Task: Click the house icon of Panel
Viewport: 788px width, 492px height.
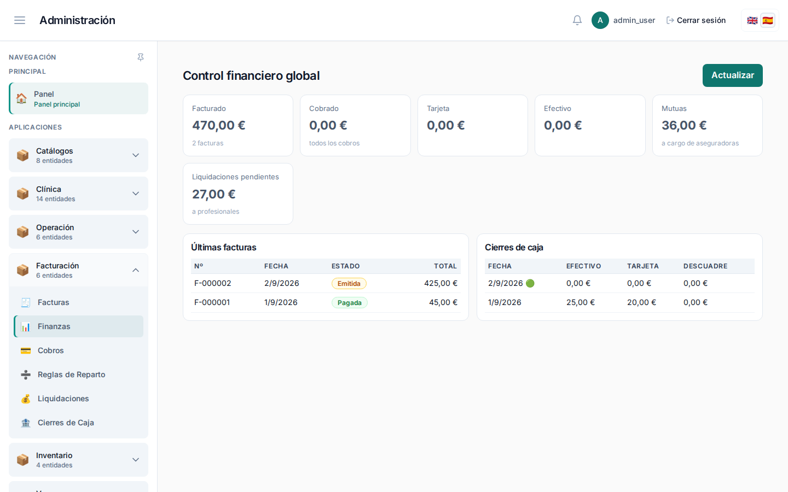Action: [21, 98]
